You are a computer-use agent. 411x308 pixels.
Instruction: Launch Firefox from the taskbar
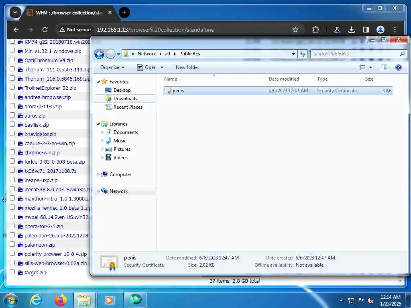[60, 300]
